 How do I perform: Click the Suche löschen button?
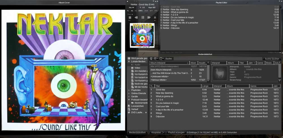[272, 59]
